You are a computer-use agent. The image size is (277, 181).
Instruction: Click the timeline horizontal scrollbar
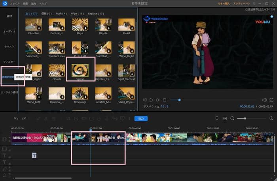[43, 178]
